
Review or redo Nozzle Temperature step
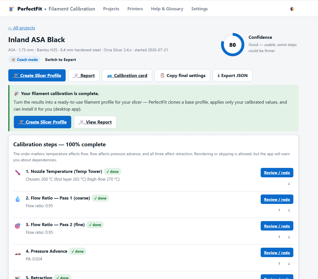tap(277, 173)
